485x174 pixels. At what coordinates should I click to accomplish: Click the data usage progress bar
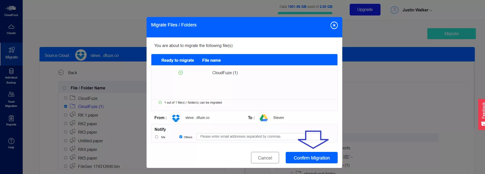(305, 13)
